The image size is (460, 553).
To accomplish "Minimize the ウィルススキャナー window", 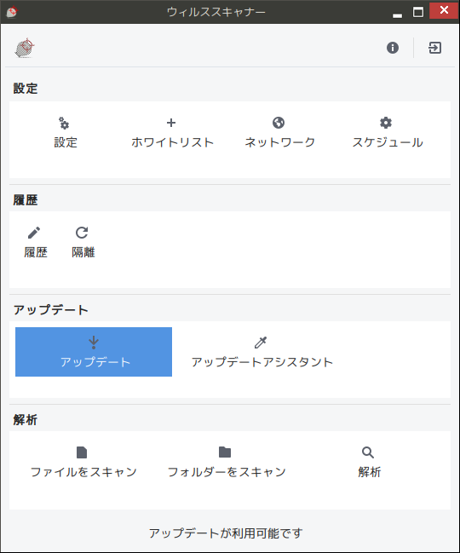I will coord(397,14).
